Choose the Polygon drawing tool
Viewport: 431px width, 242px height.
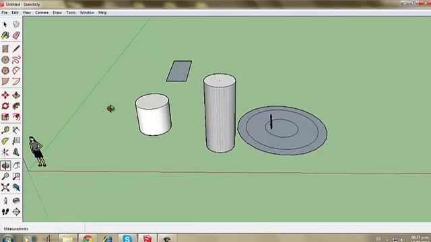click(5, 71)
